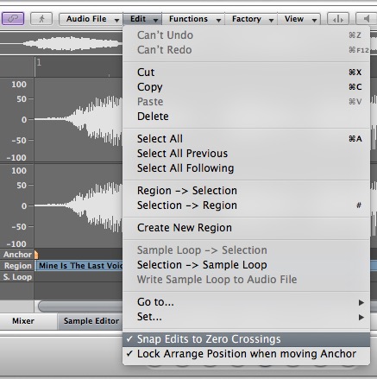377x379 pixels.
Task: Click the waveform zoom icon right of View
Action: (x=338, y=19)
